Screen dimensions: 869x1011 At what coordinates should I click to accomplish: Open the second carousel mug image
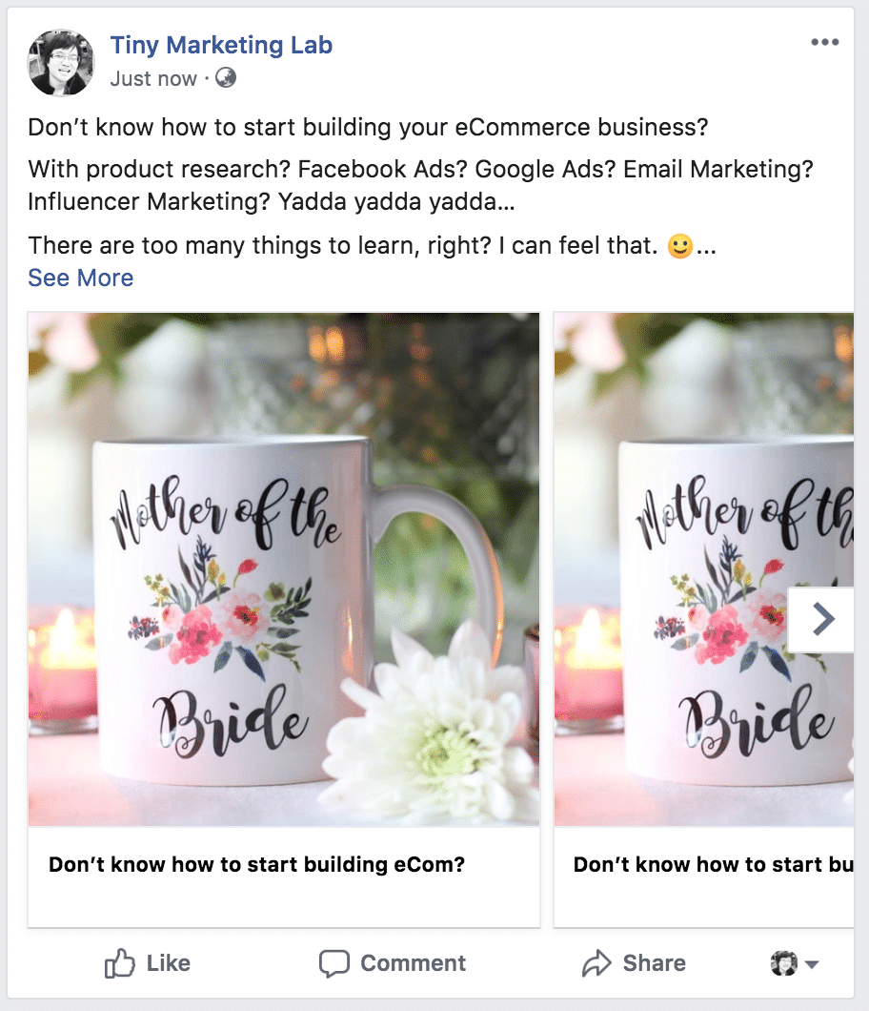(x=704, y=569)
